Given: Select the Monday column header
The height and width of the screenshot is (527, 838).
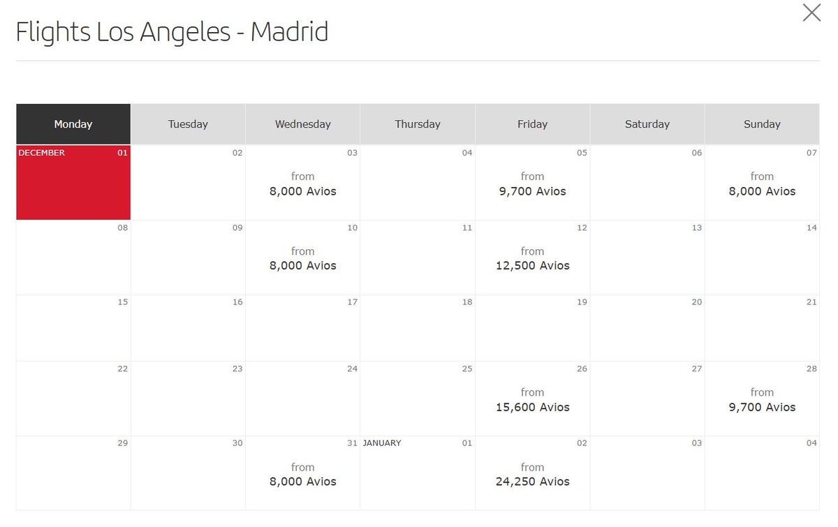Looking at the screenshot, I should 73,124.
